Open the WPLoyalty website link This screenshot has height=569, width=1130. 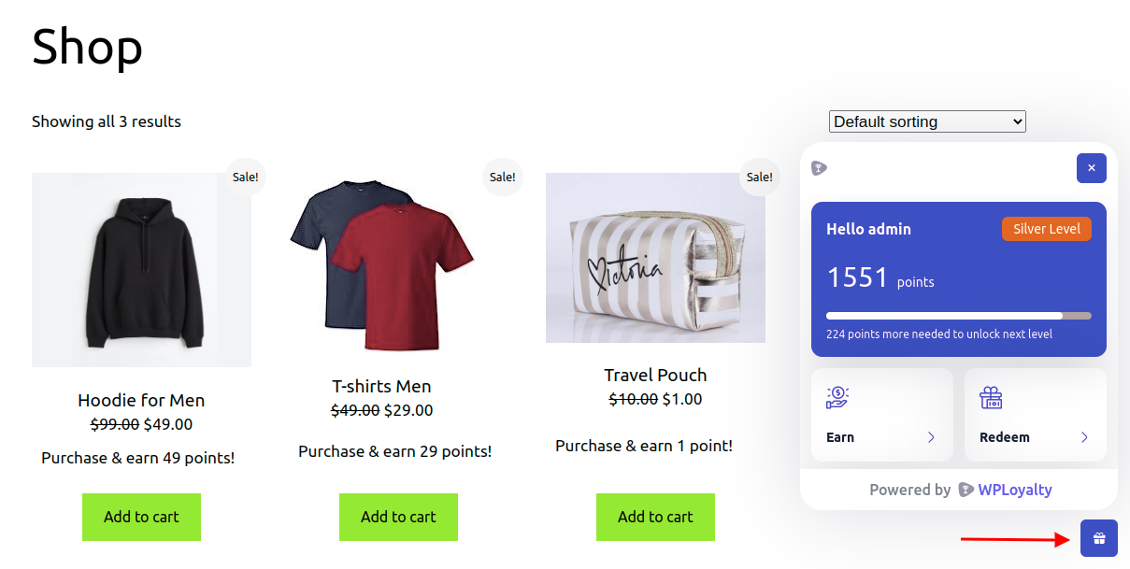pos(1013,490)
